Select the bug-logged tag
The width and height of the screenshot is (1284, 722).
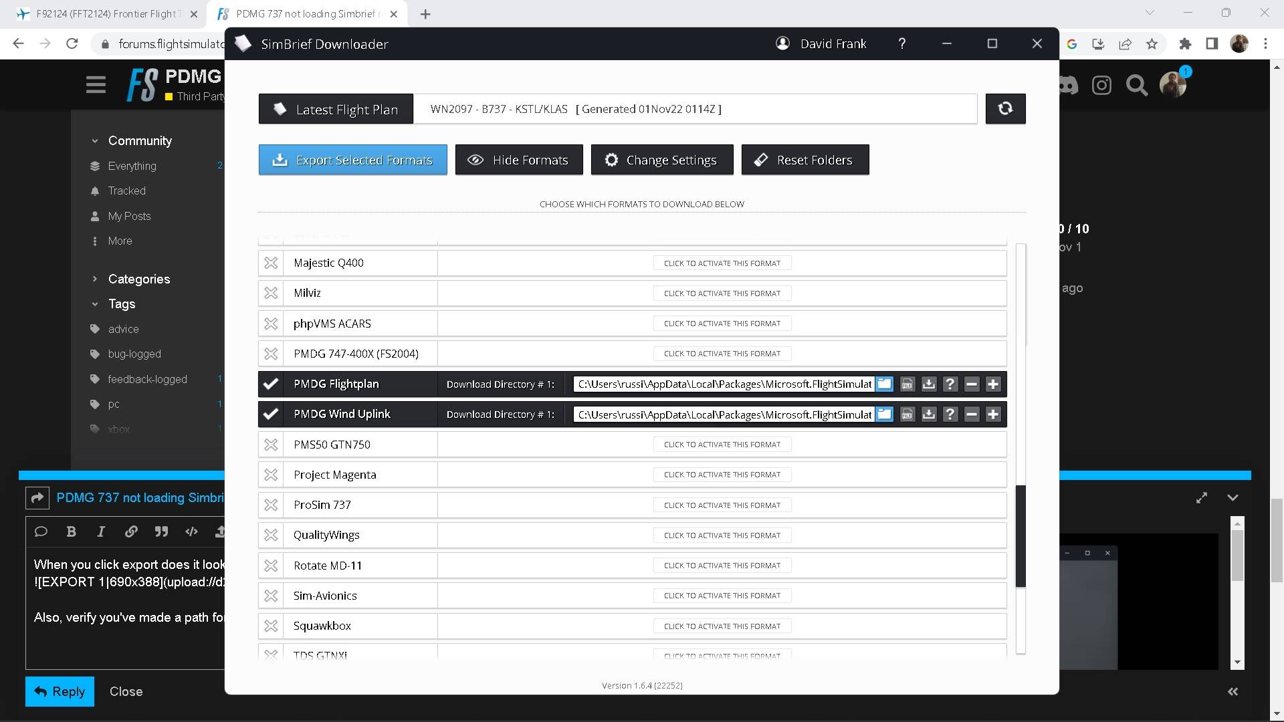pyautogui.click(x=134, y=354)
